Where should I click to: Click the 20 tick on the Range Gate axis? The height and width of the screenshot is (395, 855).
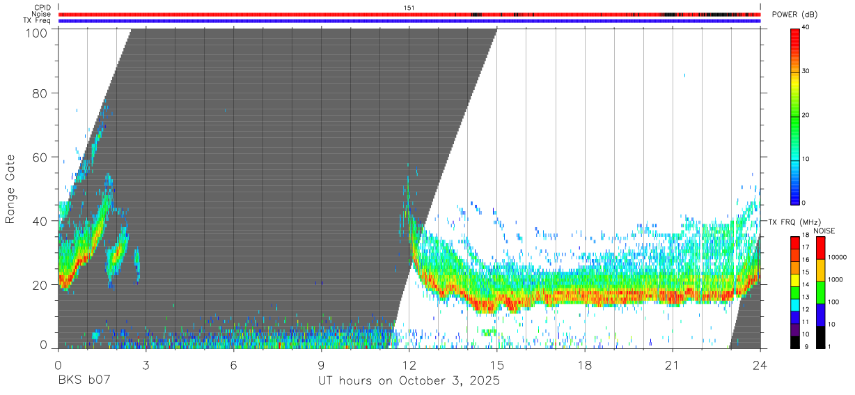pyautogui.click(x=39, y=285)
